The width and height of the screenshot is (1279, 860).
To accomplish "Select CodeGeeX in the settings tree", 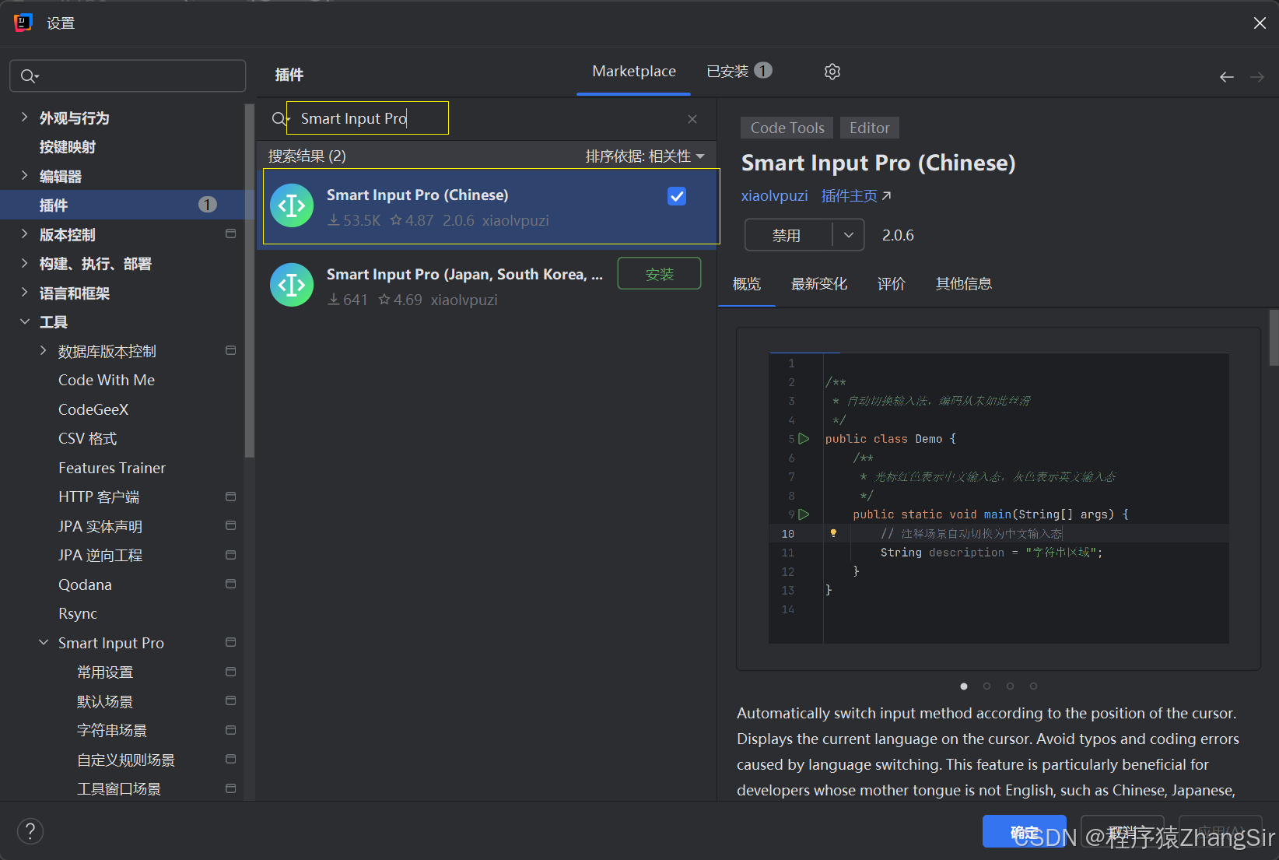I will click(93, 409).
